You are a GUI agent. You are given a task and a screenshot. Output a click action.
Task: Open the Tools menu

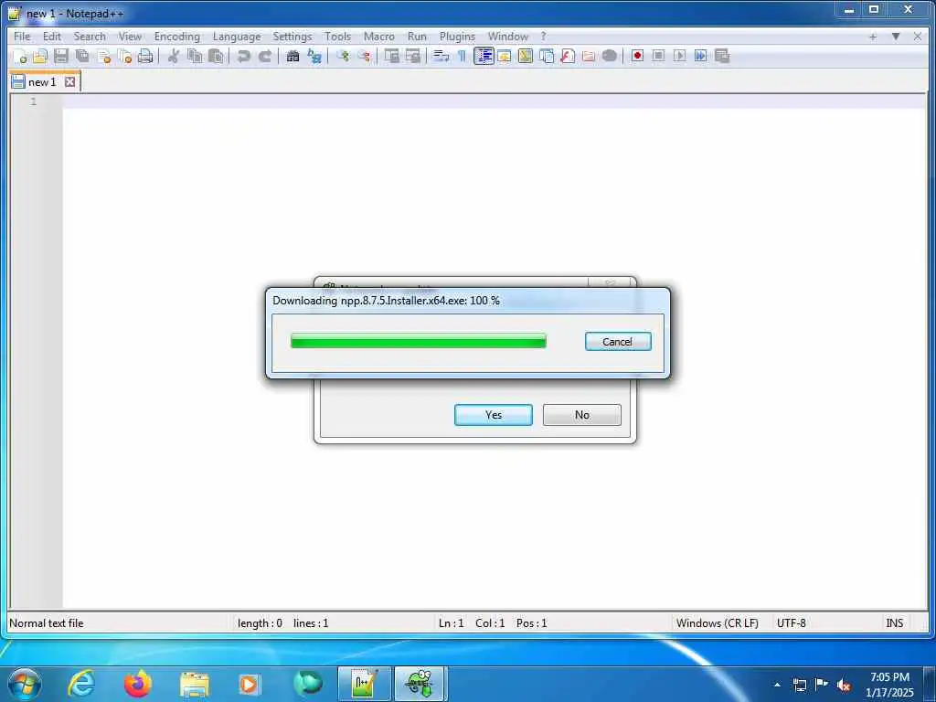click(x=338, y=37)
